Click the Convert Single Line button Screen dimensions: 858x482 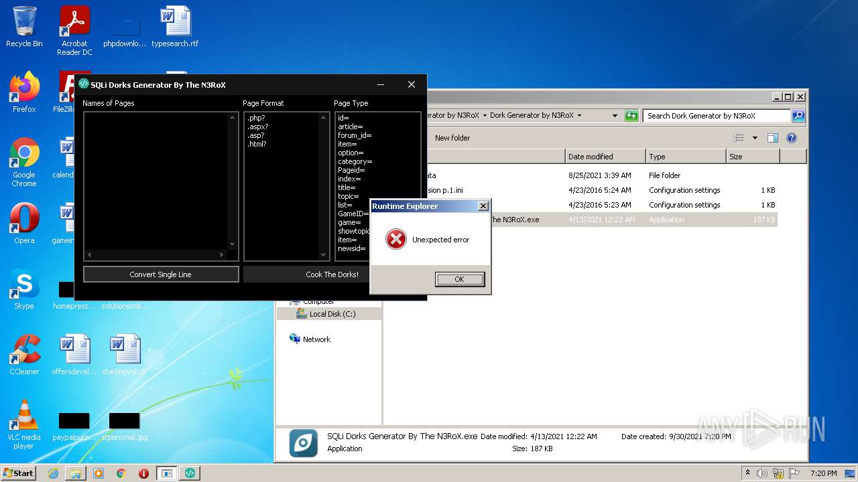tap(161, 274)
